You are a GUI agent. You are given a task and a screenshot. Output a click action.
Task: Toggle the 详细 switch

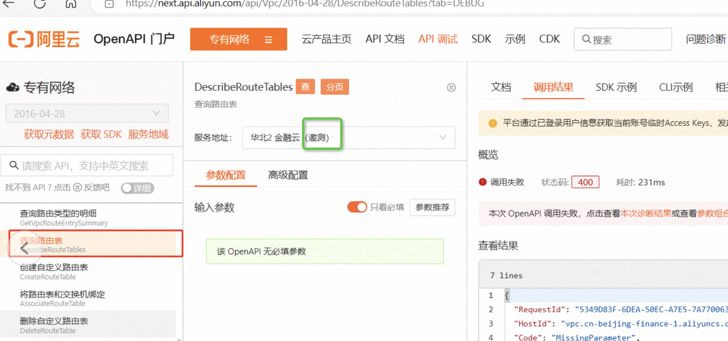pyautogui.click(x=138, y=188)
